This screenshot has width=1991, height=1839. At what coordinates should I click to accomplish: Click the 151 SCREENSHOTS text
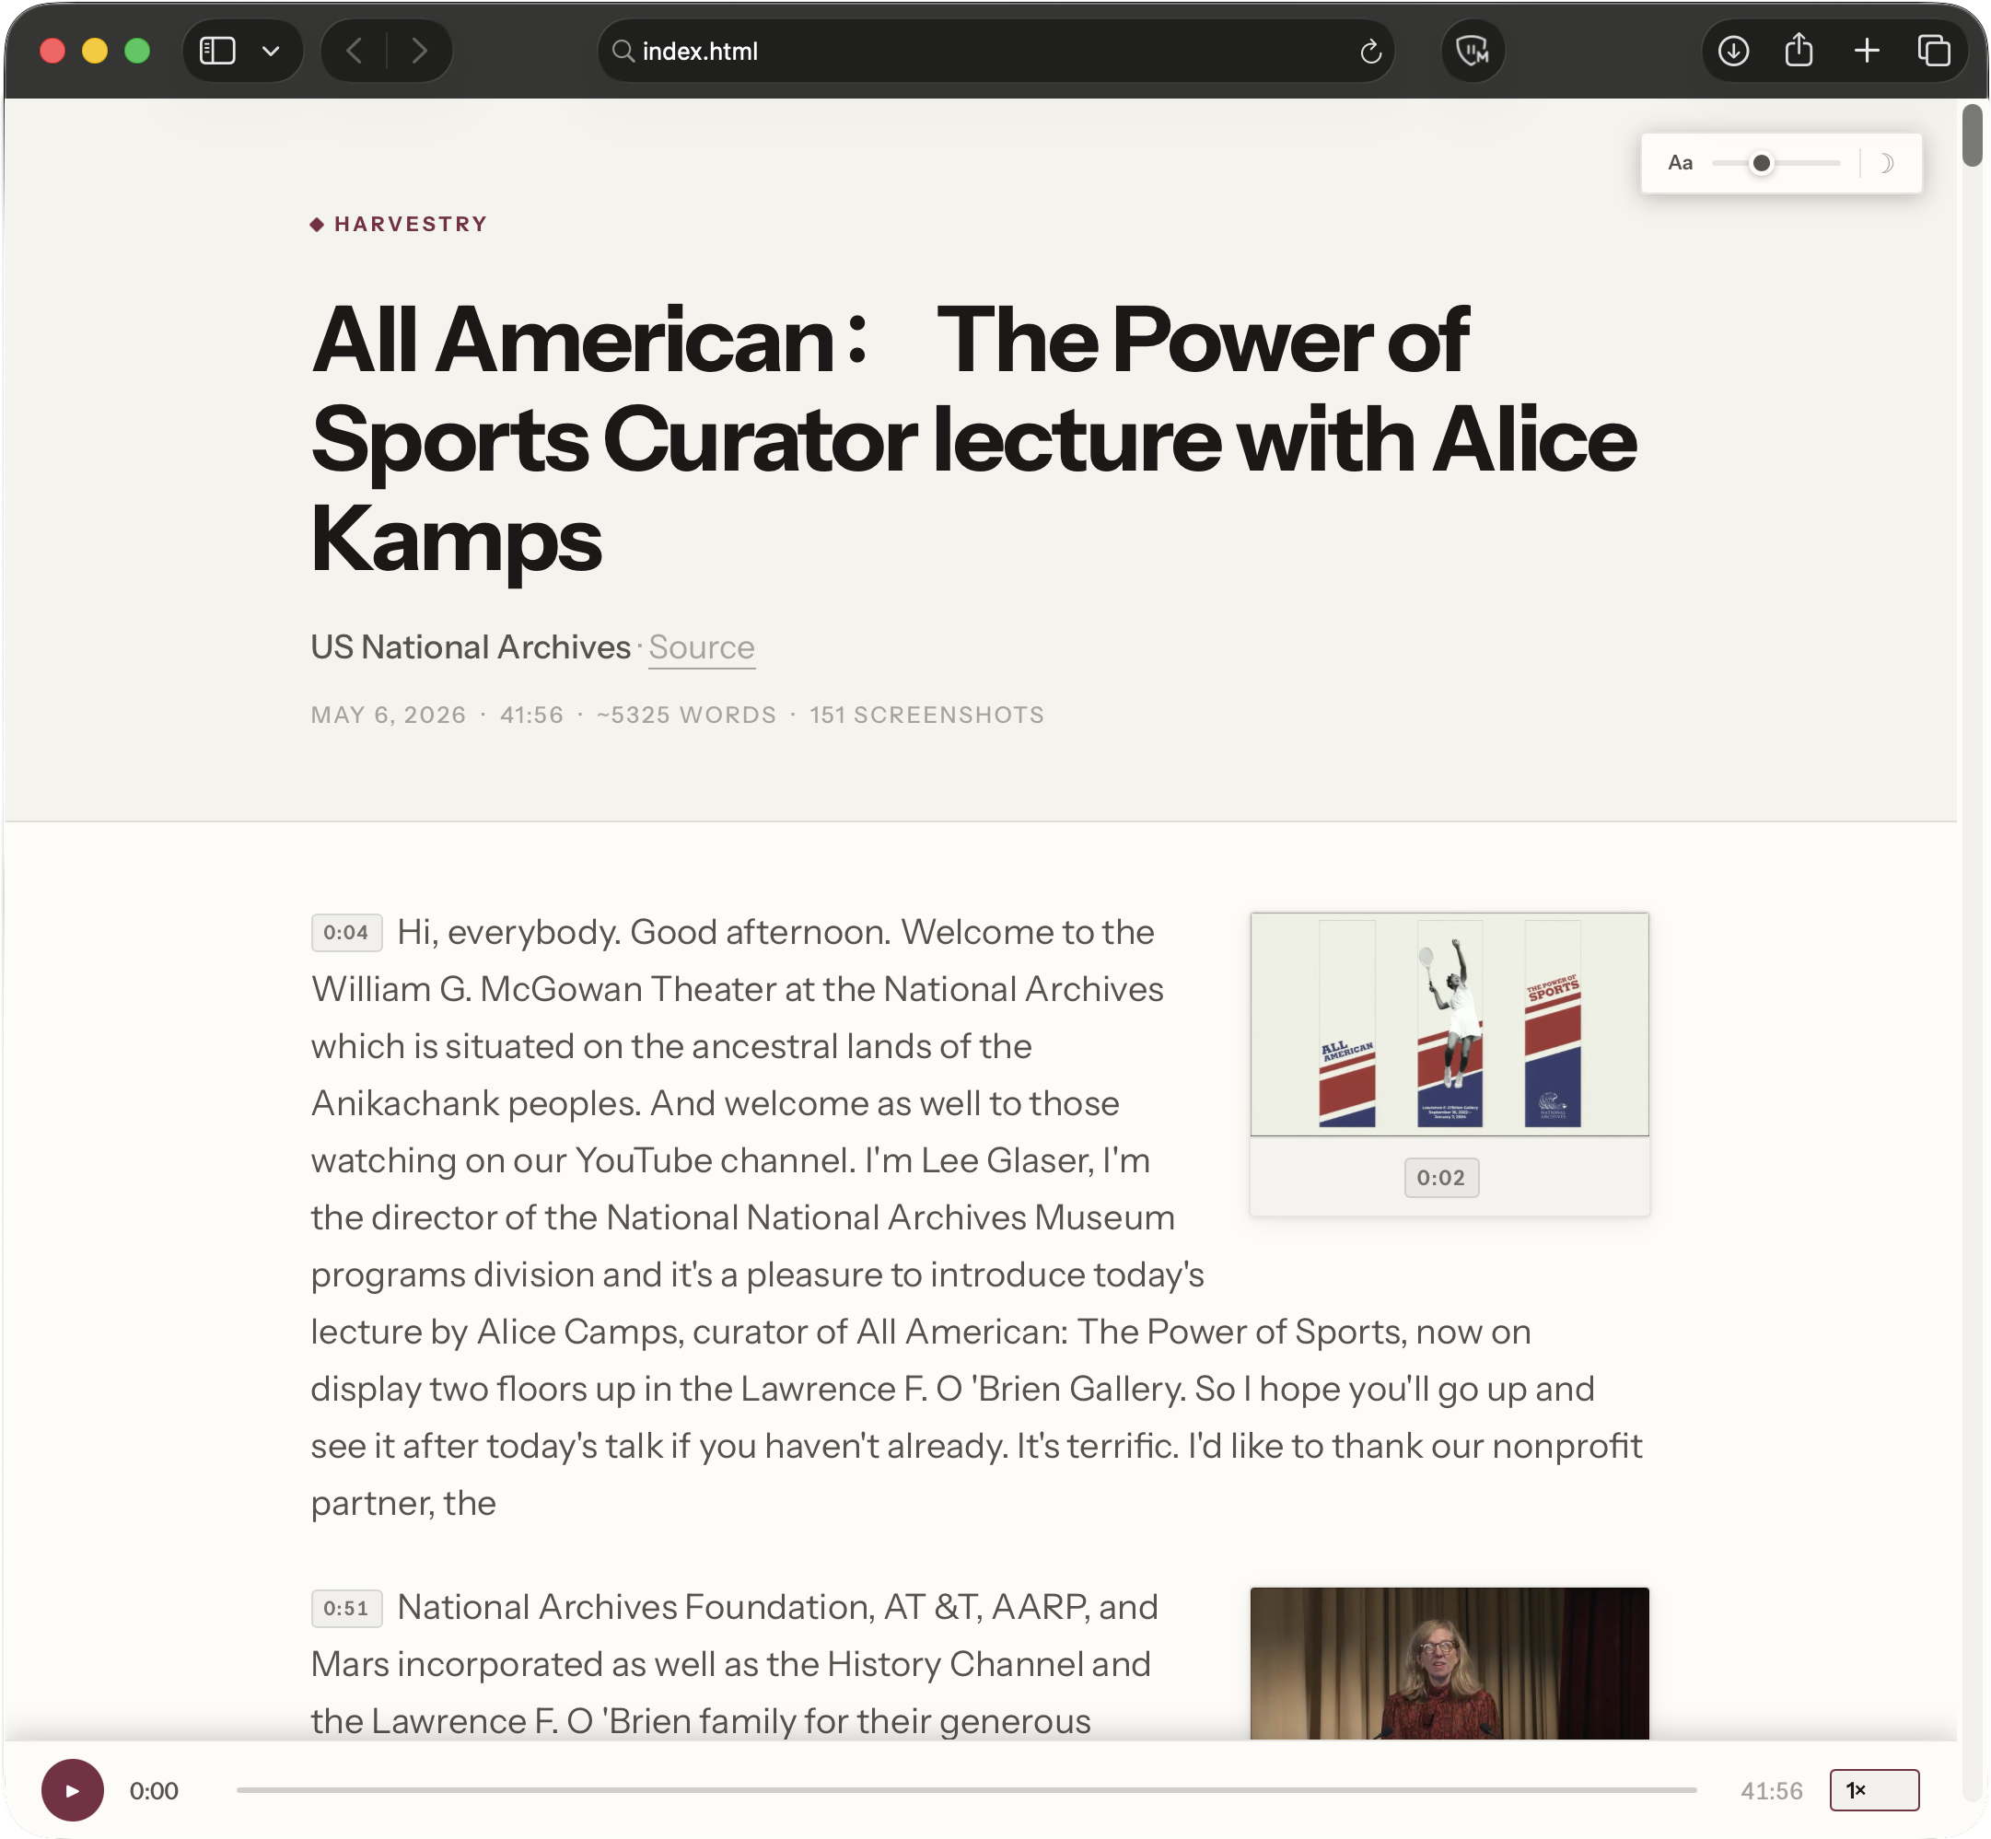(x=926, y=716)
